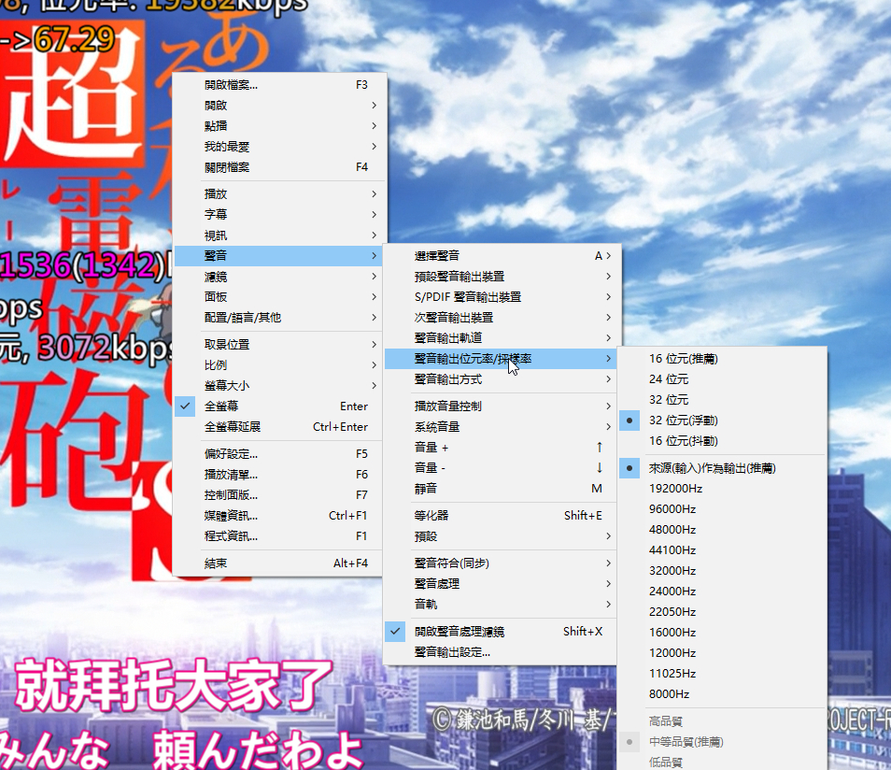The height and width of the screenshot is (770, 891).
Task: Select 靜音 to mute audio
Action: (502, 489)
